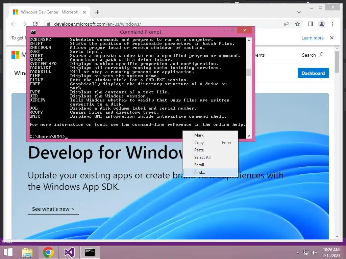Viewport: 346px width, 259px height.
Task: Open the share page icon in Chrome
Action: [x=287, y=24]
